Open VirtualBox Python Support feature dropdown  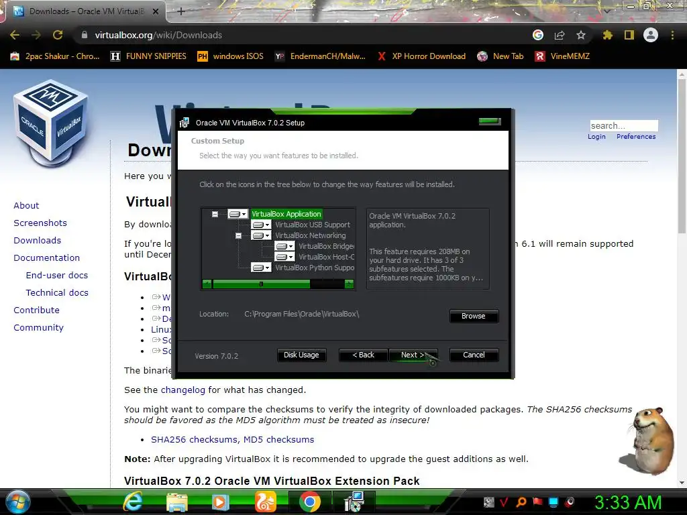[261, 268]
